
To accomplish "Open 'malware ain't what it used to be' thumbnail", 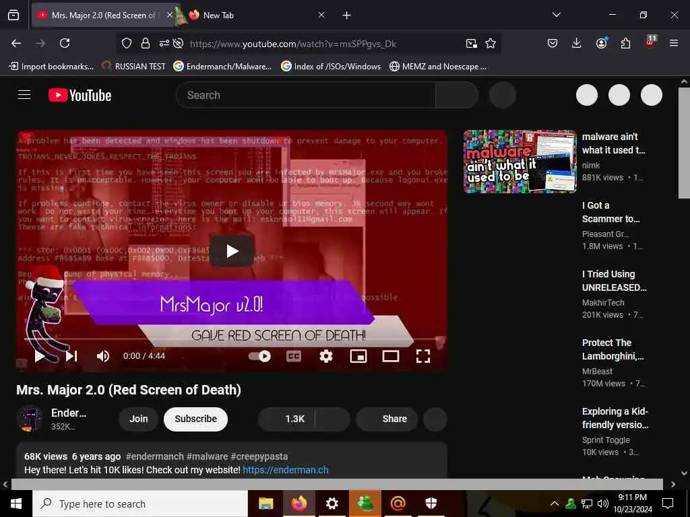I will click(x=520, y=162).
